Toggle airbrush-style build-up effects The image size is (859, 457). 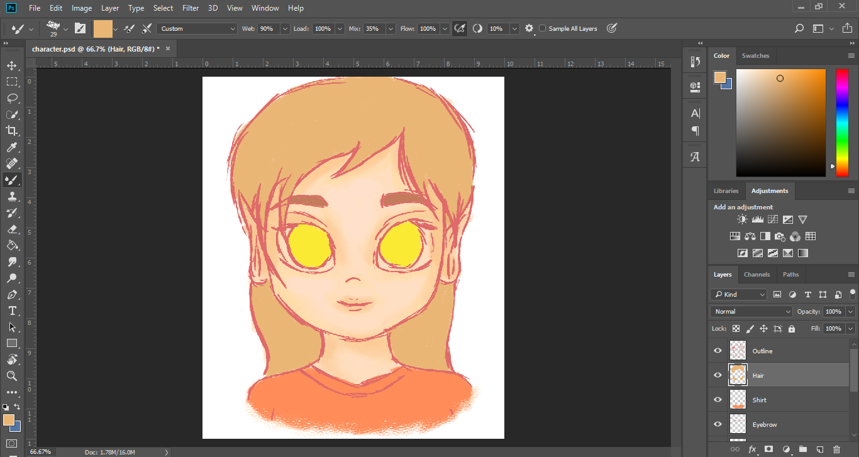click(460, 28)
